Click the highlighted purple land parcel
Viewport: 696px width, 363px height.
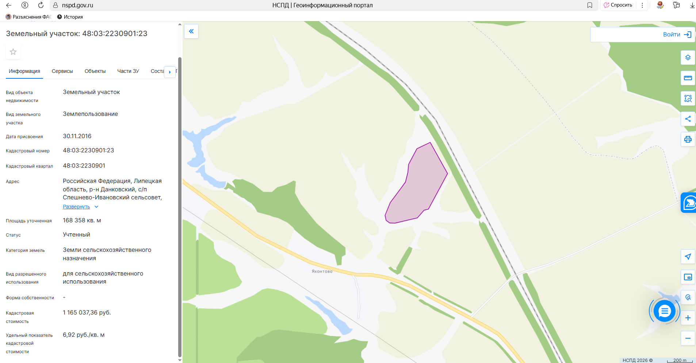(418, 186)
